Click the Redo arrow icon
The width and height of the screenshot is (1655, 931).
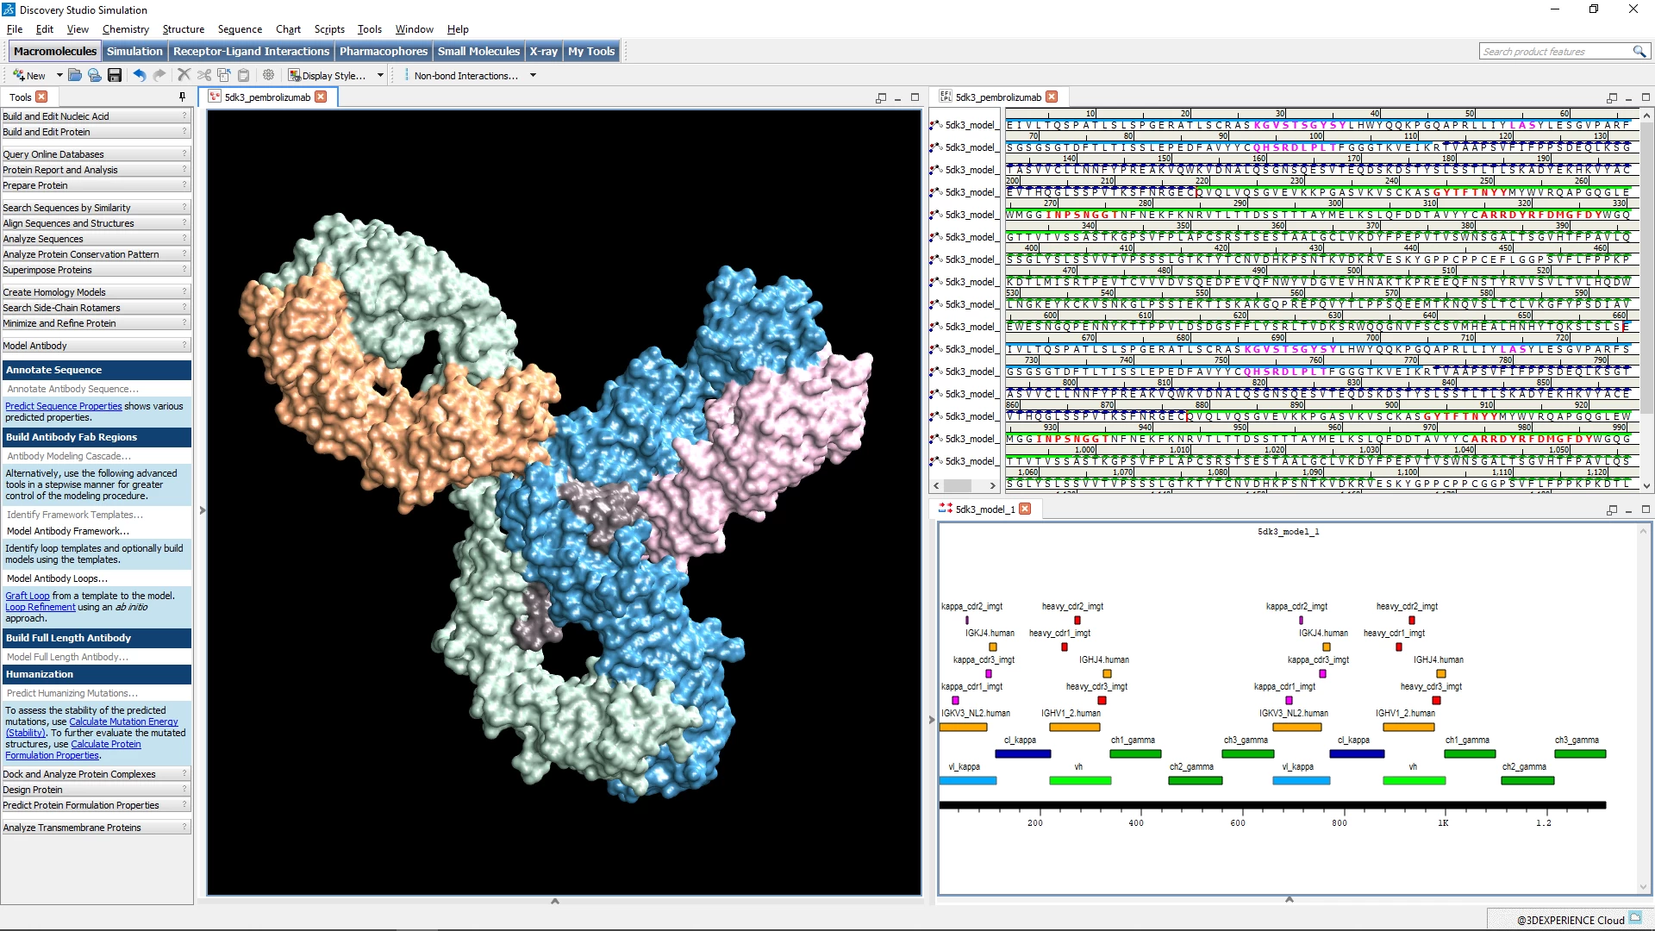coord(159,75)
